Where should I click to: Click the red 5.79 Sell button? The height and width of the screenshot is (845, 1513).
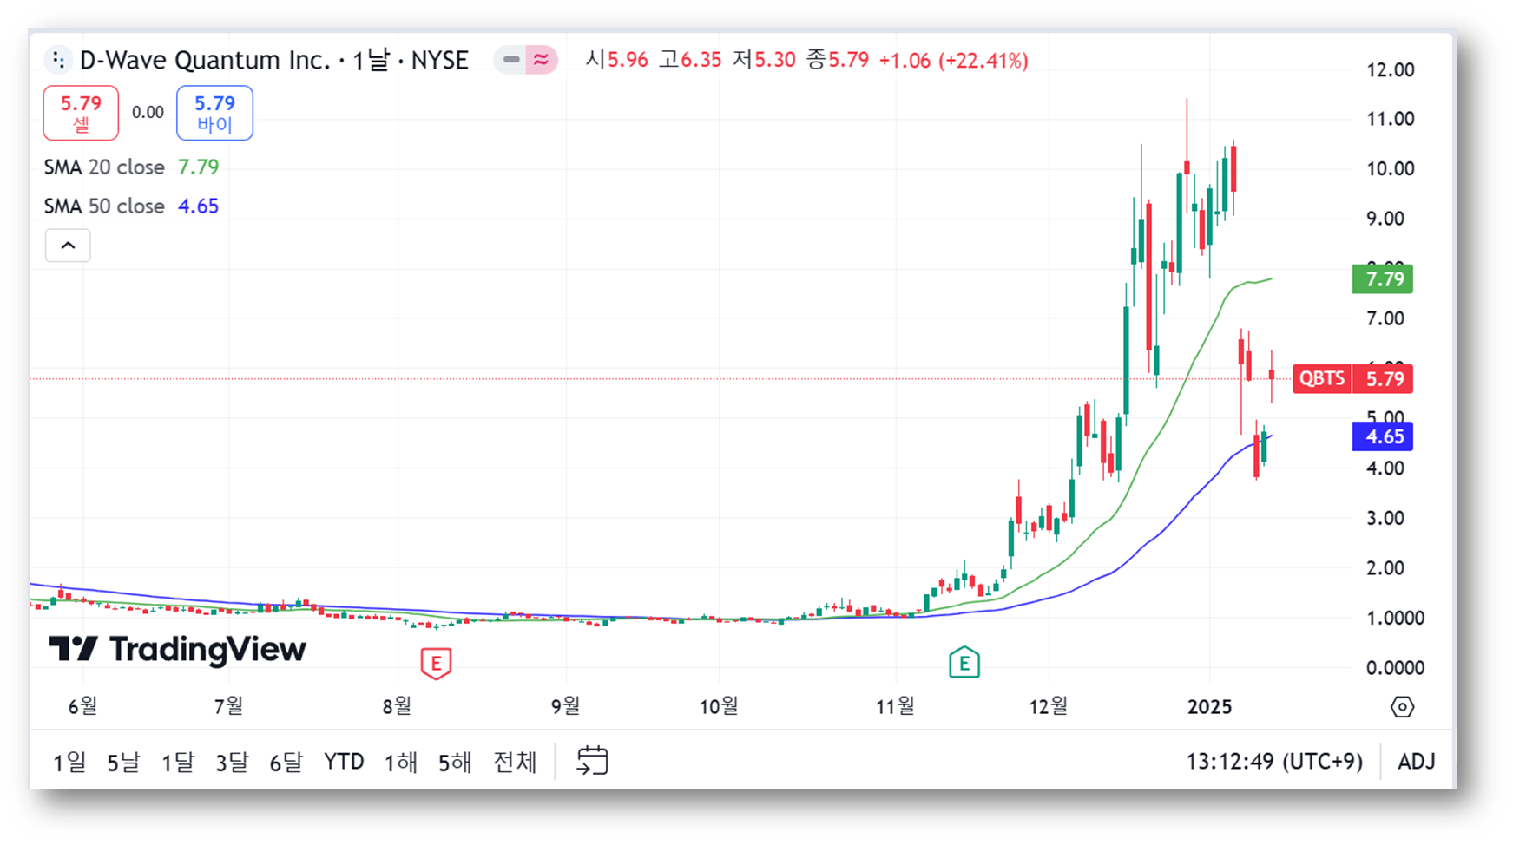point(81,113)
